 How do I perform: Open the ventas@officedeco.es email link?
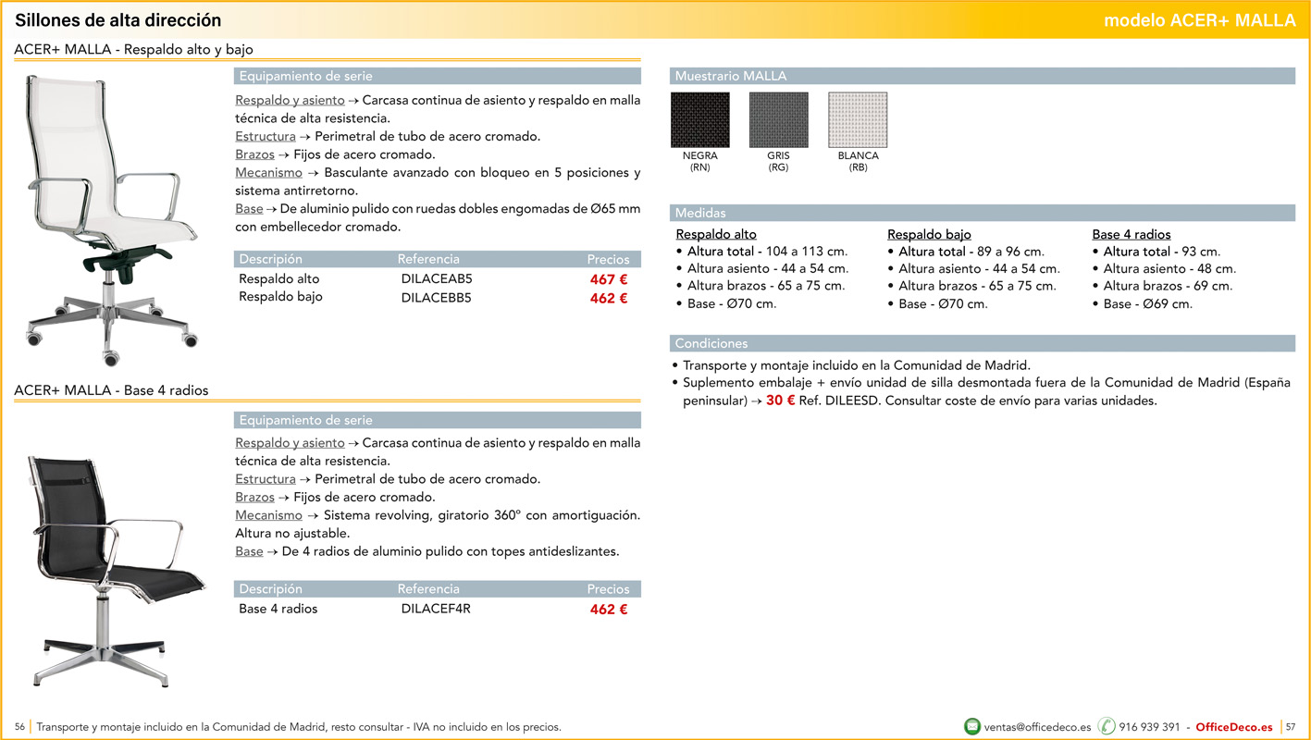click(x=1037, y=727)
